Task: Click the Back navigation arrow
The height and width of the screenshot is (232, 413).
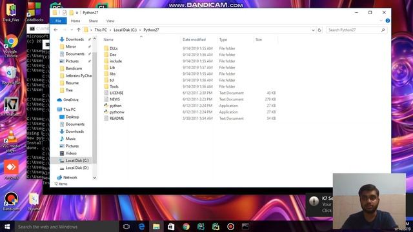Action: 55,30
